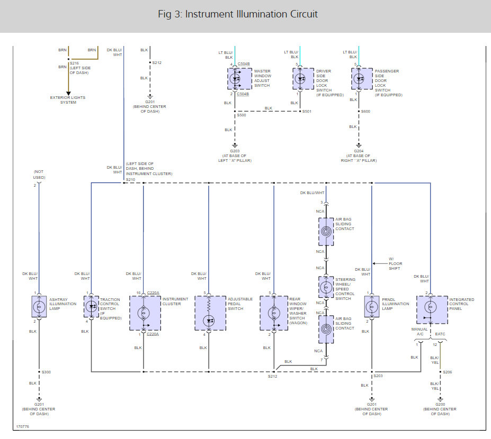
Task: Click the G204 ground symbol
Action: [359, 145]
